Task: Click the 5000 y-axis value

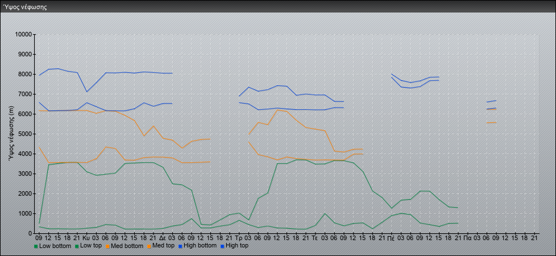Action: tap(25, 134)
